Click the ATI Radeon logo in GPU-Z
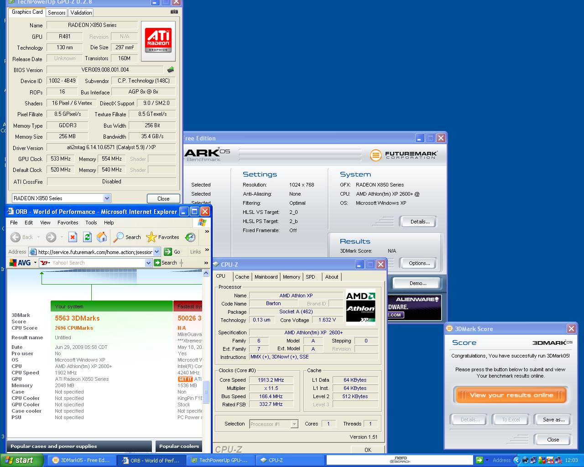This screenshot has height=467, width=584. 158,41
